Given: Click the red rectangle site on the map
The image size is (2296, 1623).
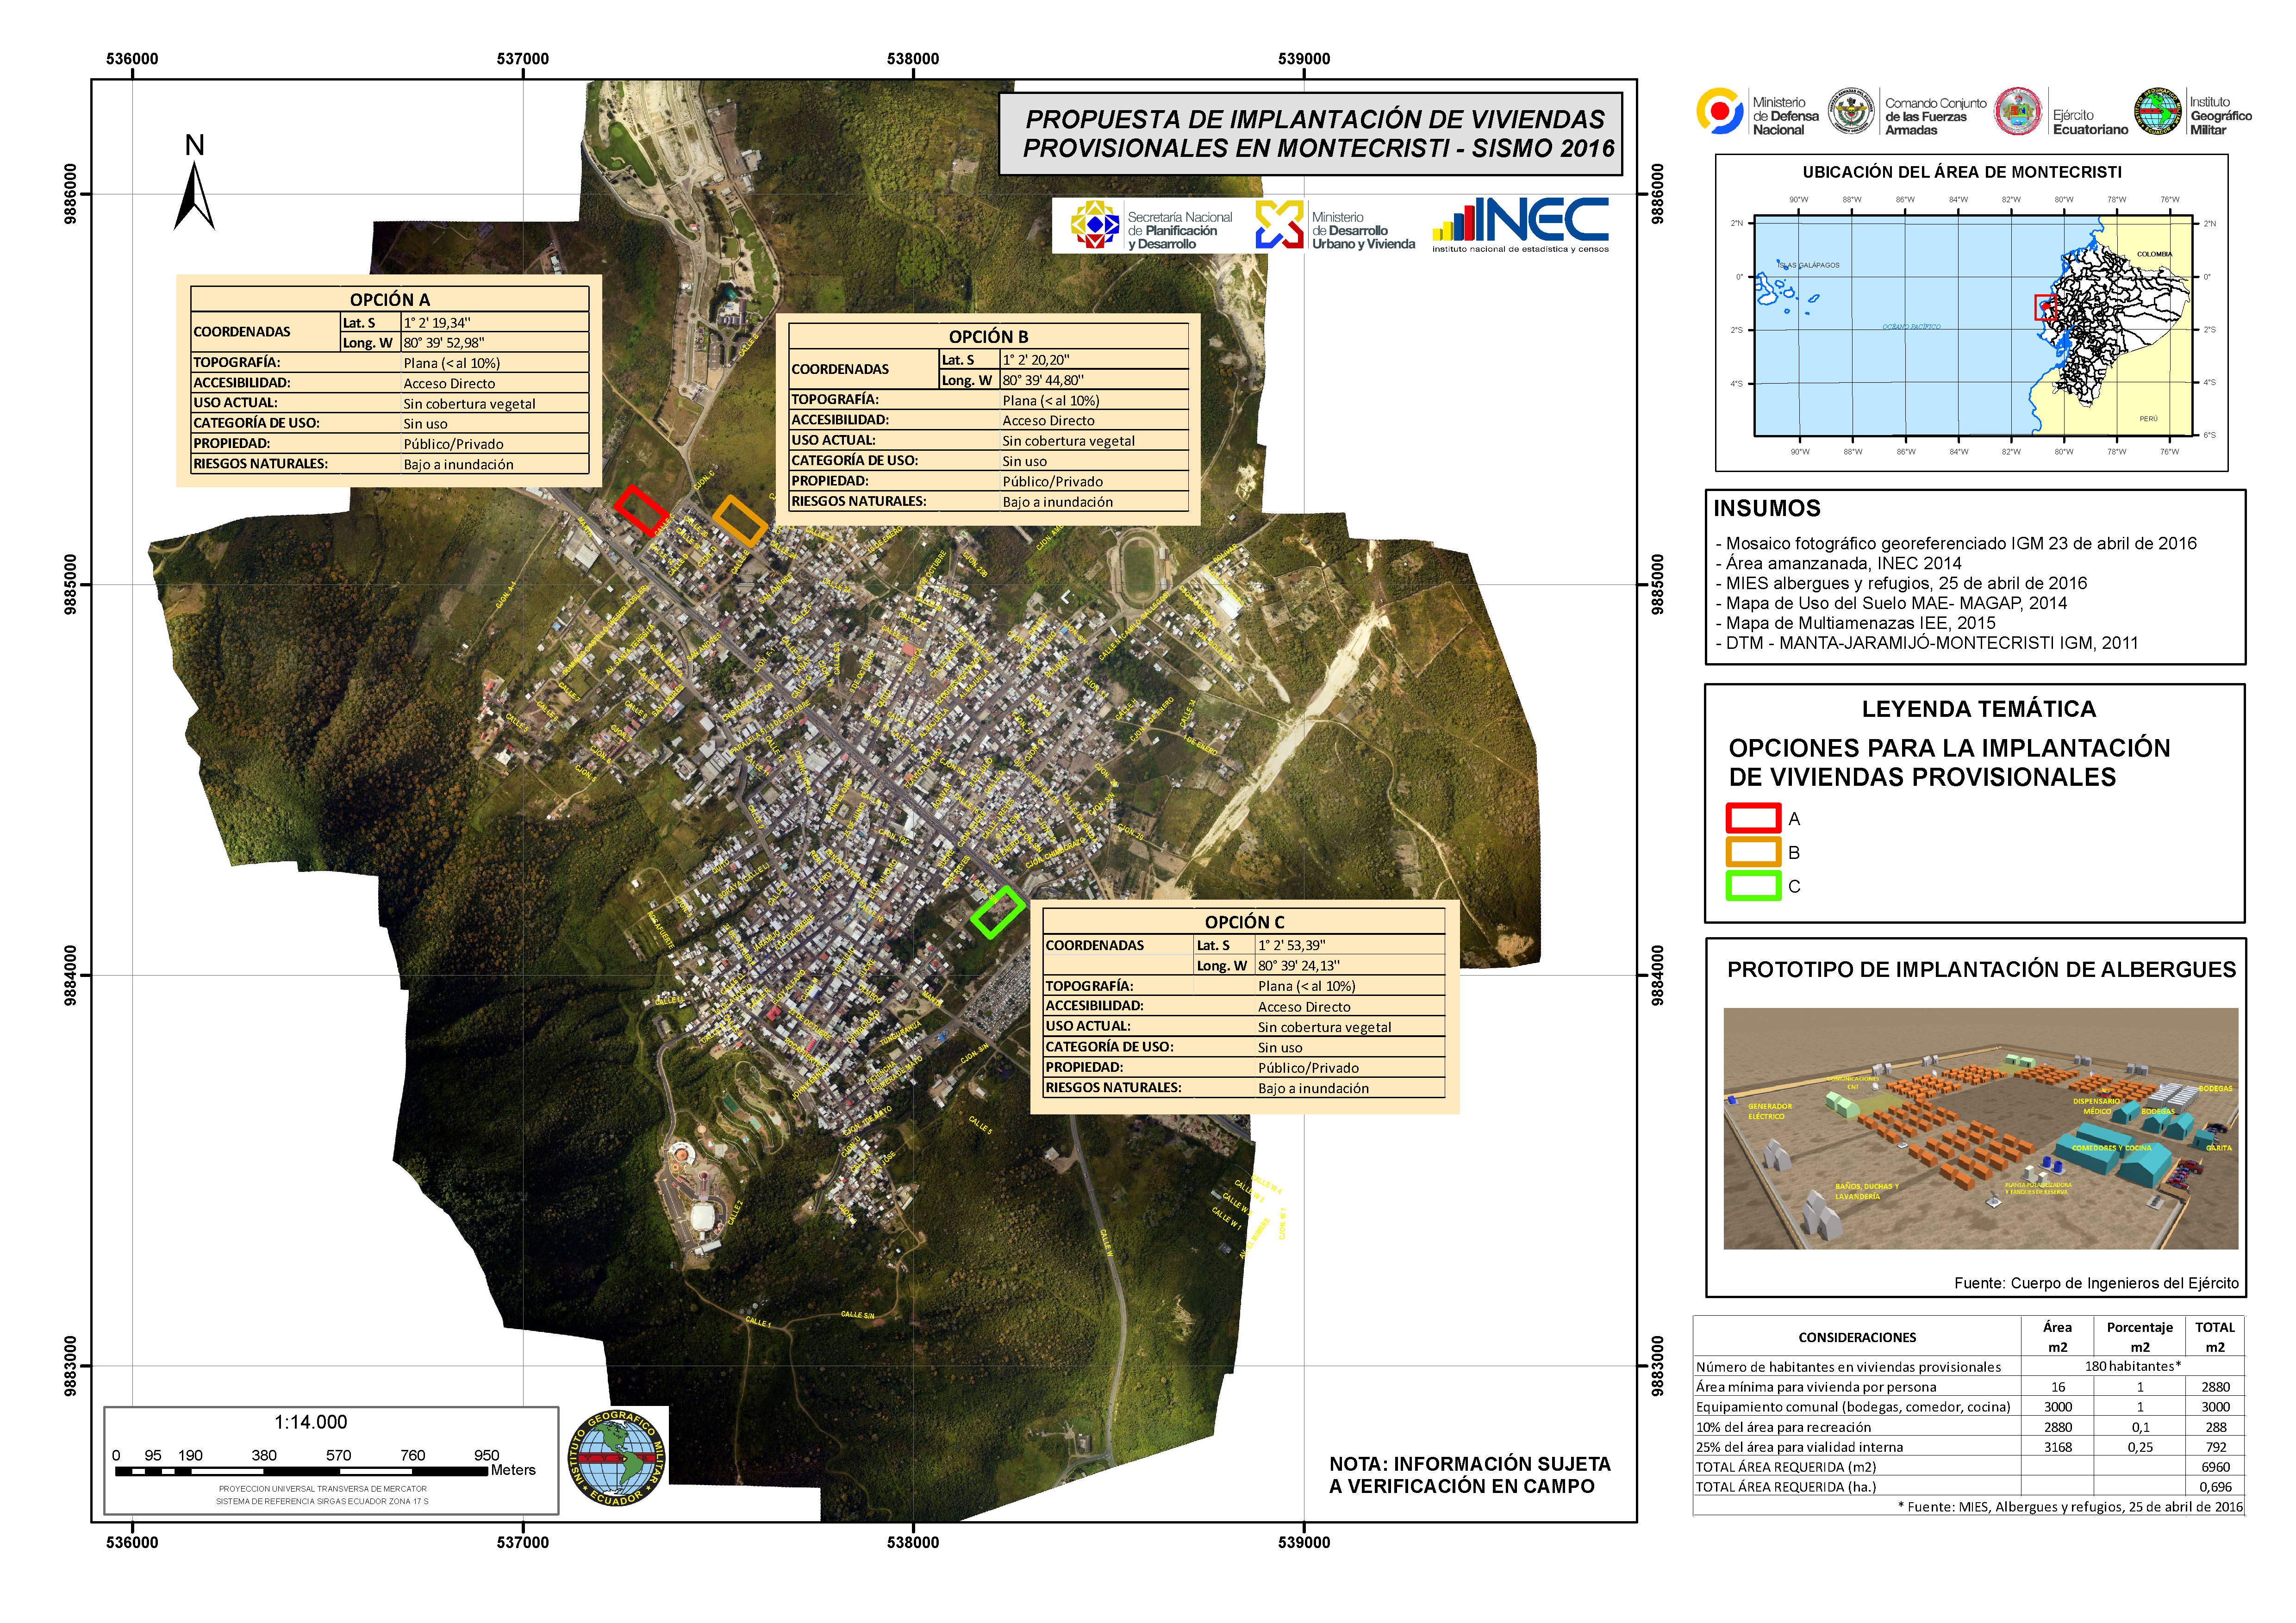Looking at the screenshot, I should click(x=641, y=511).
